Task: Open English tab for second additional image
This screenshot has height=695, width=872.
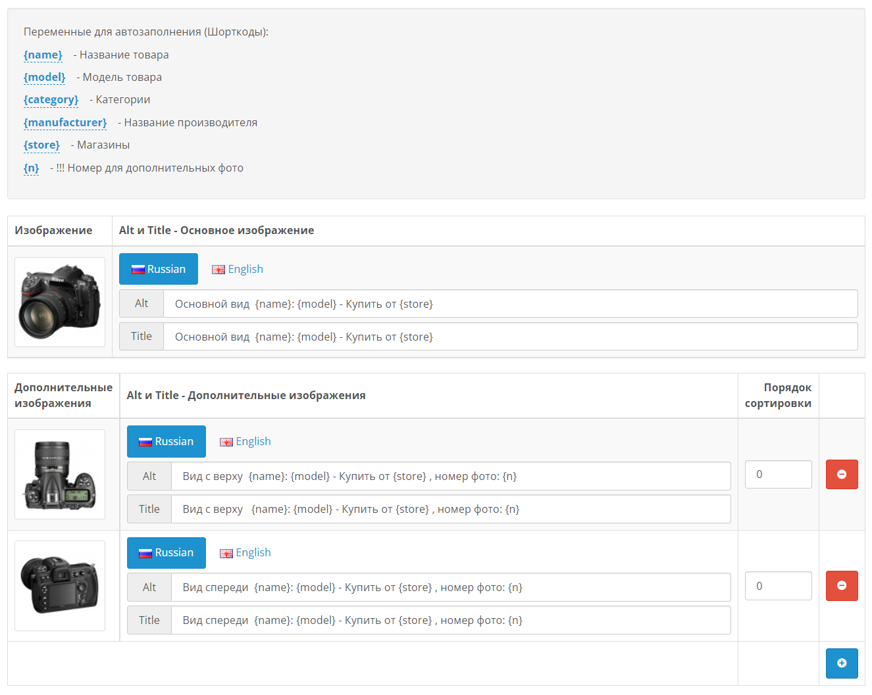Action: (245, 552)
